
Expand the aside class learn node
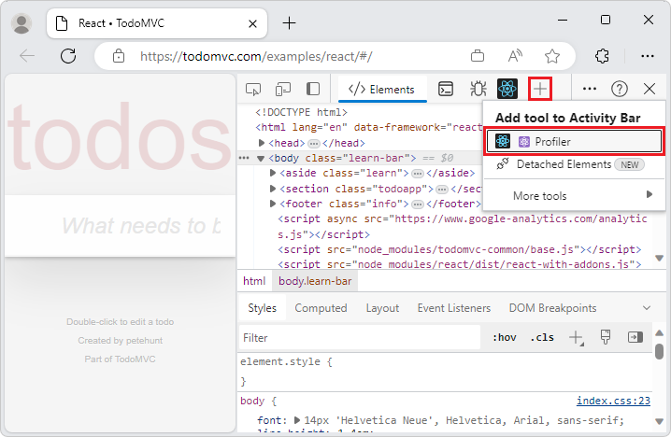pyautogui.click(x=272, y=173)
